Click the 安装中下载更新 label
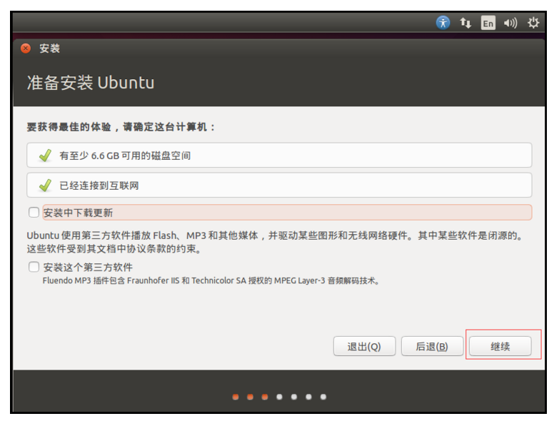The width and height of the screenshot is (554, 431). tap(78, 213)
